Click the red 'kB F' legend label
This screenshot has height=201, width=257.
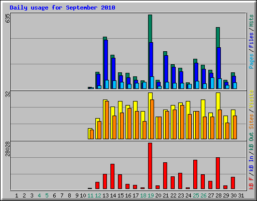(x=251, y=183)
